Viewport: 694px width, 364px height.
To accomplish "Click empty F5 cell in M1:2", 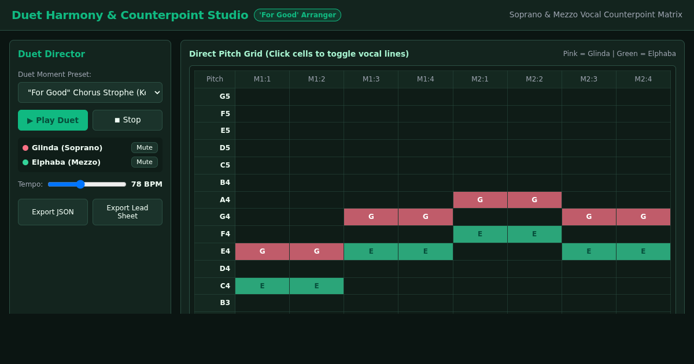I will [x=316, y=114].
